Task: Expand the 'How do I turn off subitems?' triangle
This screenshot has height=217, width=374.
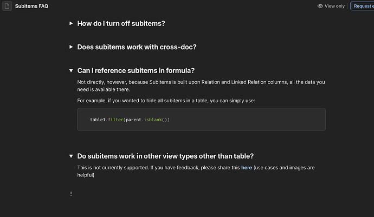Action: pos(71,23)
